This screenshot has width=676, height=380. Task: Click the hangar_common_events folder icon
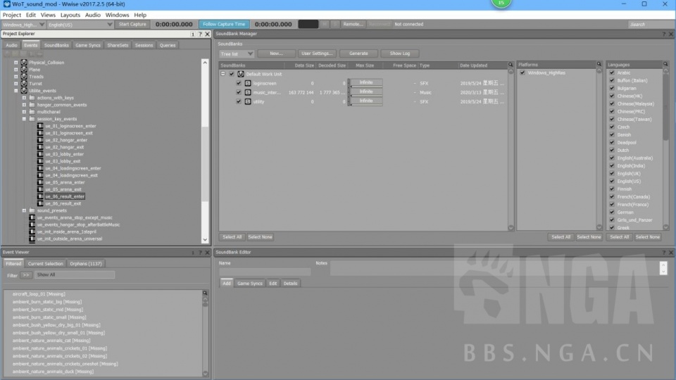click(x=32, y=105)
